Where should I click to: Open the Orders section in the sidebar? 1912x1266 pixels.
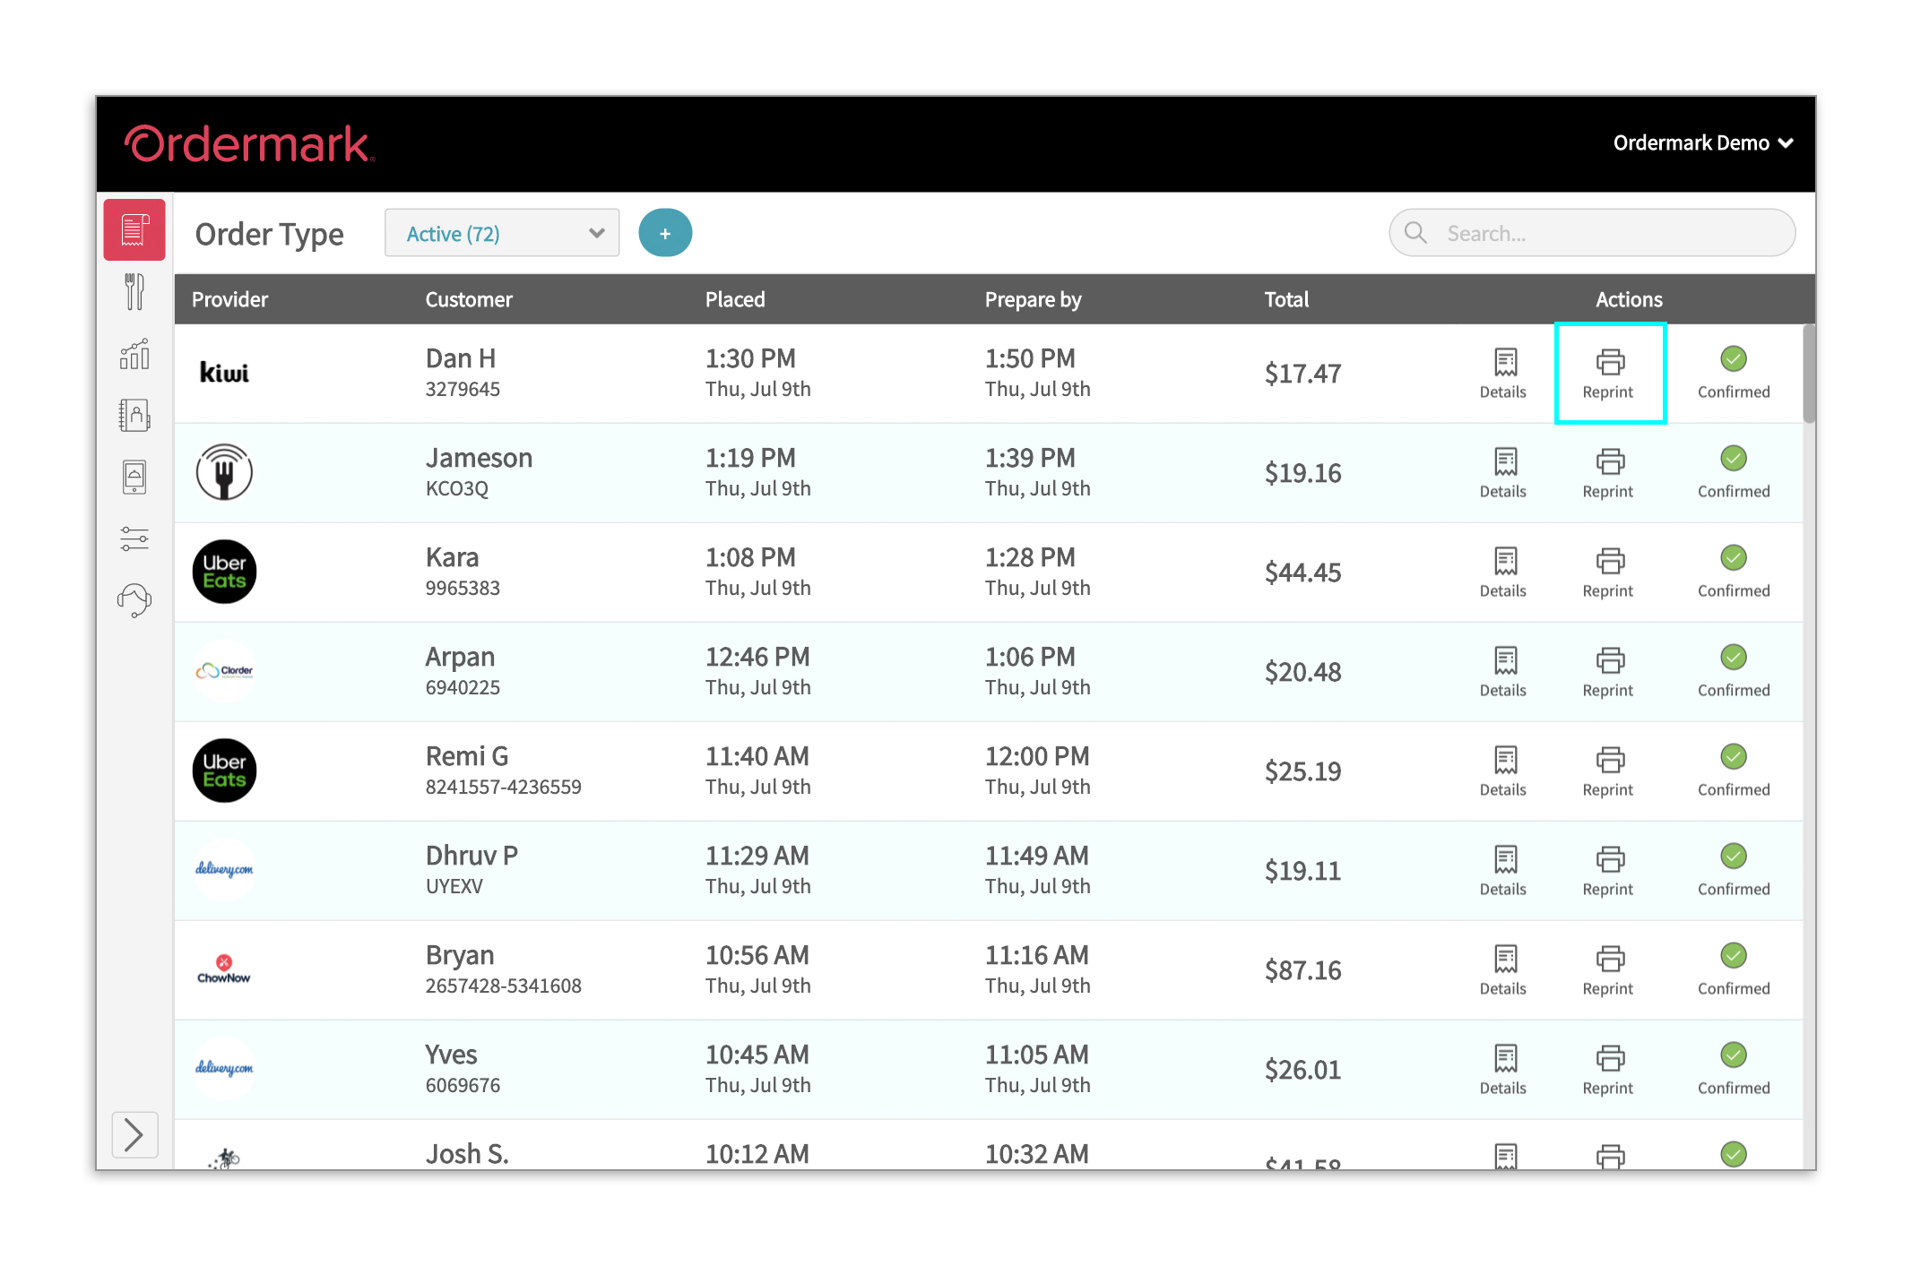tap(134, 230)
